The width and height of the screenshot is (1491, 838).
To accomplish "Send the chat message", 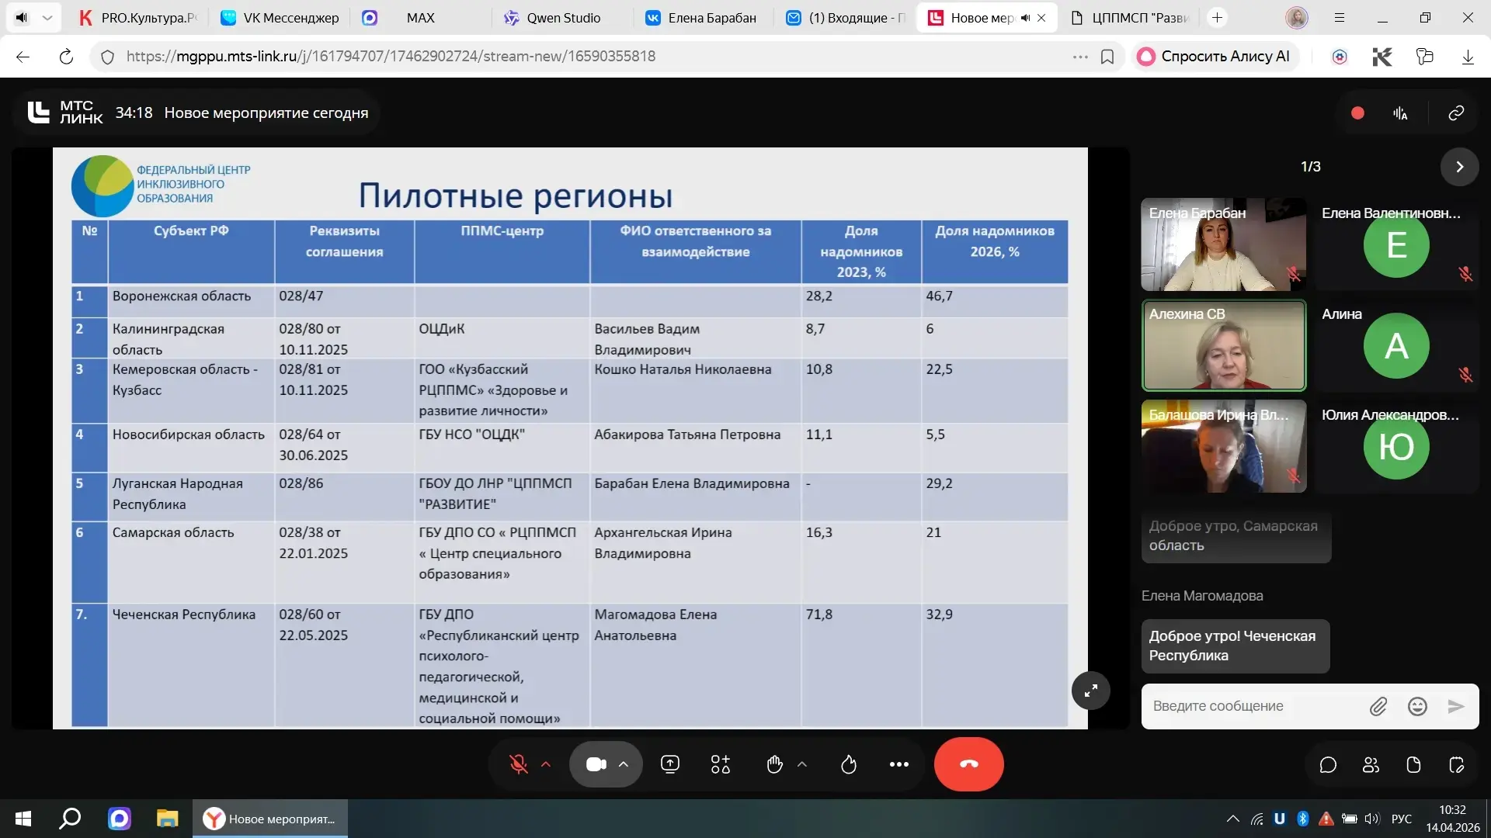I will click(1456, 706).
